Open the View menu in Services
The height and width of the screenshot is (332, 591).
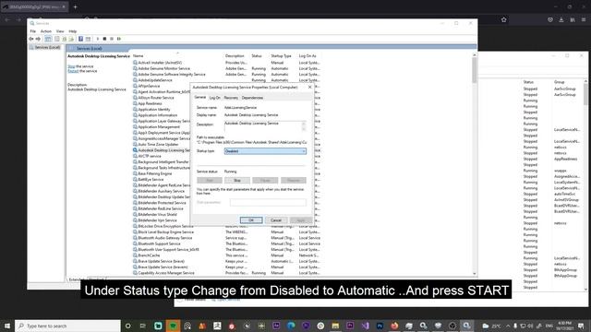(60, 31)
